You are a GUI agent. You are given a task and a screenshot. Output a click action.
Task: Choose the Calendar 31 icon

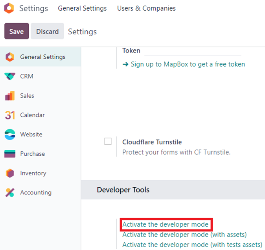point(10,115)
